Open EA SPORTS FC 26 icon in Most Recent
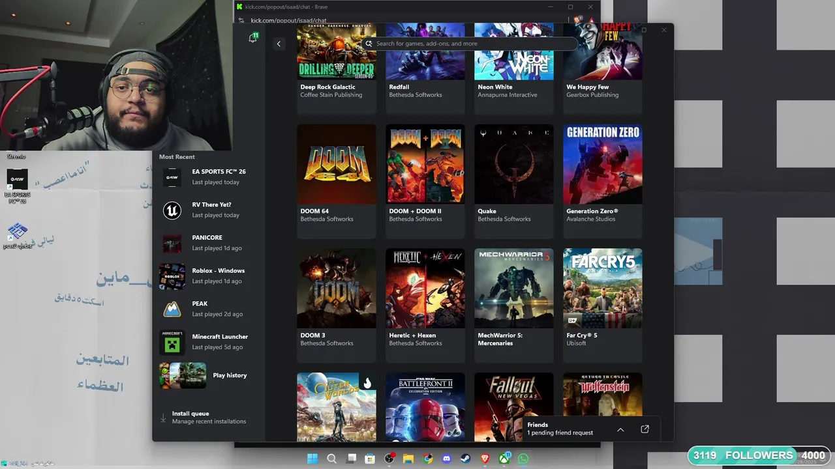835x469 pixels. [172, 177]
